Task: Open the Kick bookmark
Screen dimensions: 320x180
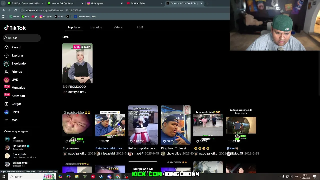Action: (x=25, y=17)
